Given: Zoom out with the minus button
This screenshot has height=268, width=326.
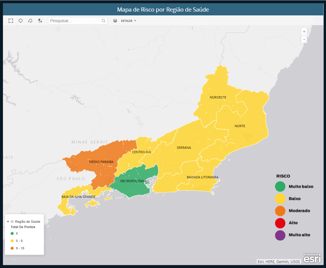Looking at the screenshot, I should [x=304, y=39].
